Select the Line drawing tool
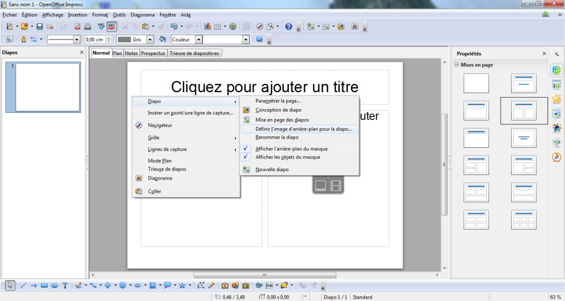 coord(24,285)
